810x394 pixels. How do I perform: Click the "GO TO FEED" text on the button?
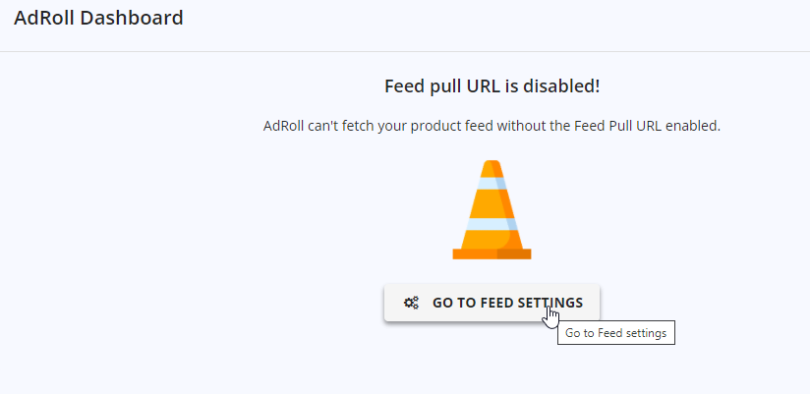[471, 303]
